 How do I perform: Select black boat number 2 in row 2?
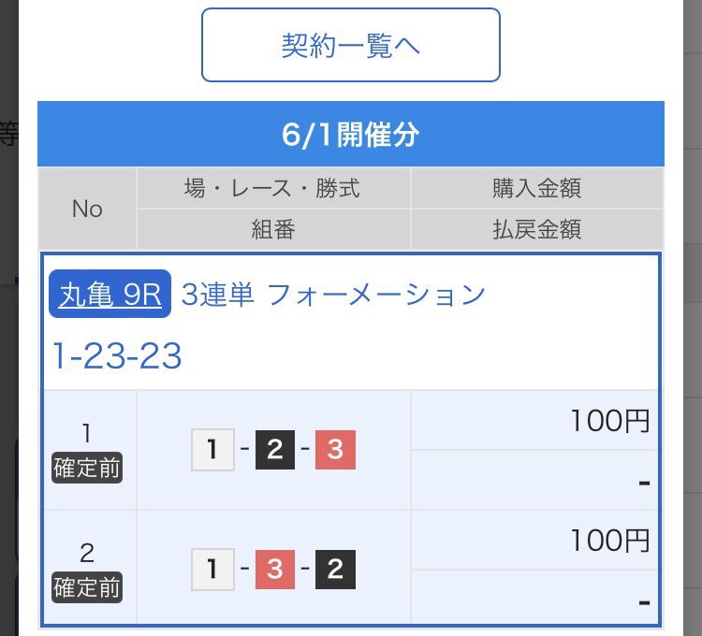335,570
